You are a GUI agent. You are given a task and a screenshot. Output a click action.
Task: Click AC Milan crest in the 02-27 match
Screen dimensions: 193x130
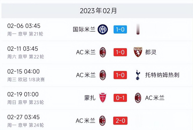[103, 121]
